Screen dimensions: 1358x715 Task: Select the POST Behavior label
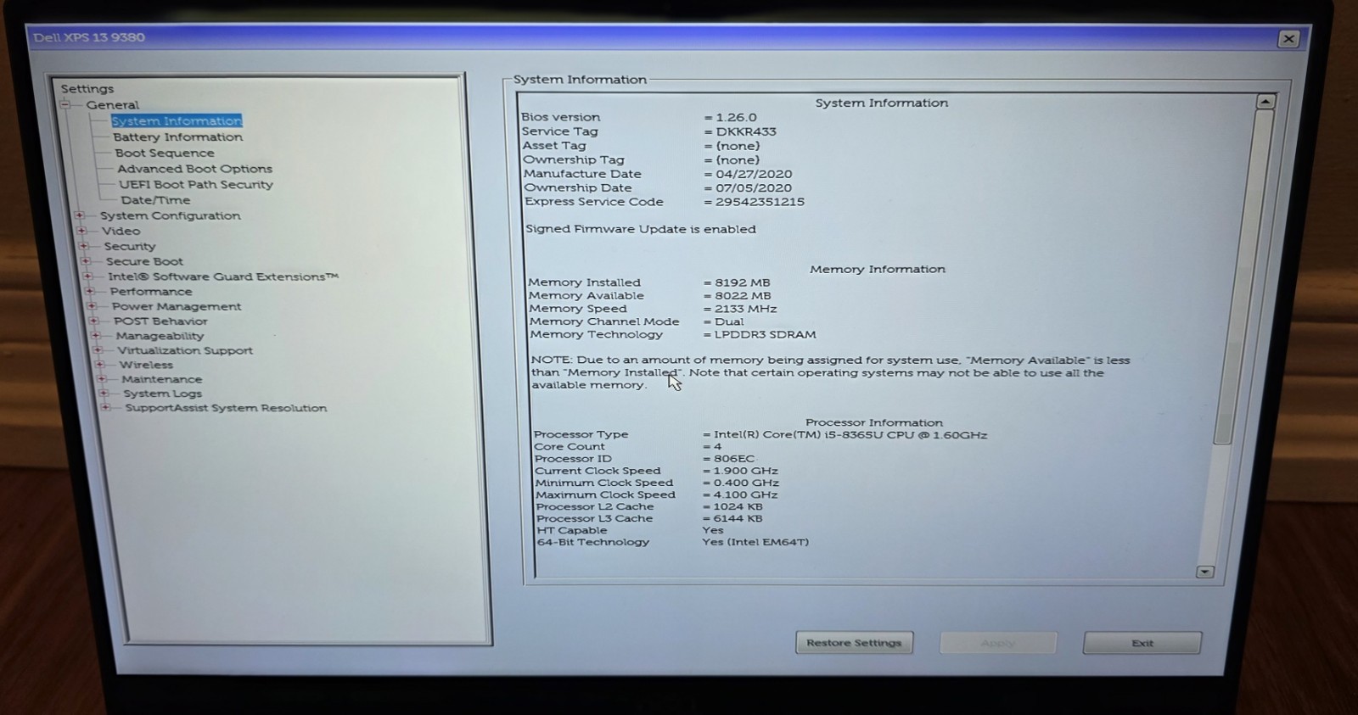(160, 321)
